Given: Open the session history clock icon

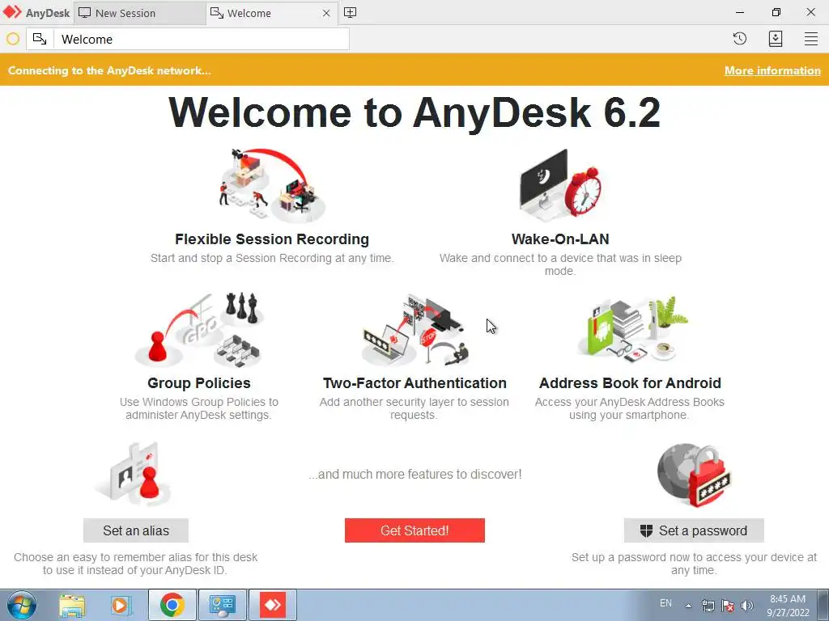Looking at the screenshot, I should click(x=740, y=39).
